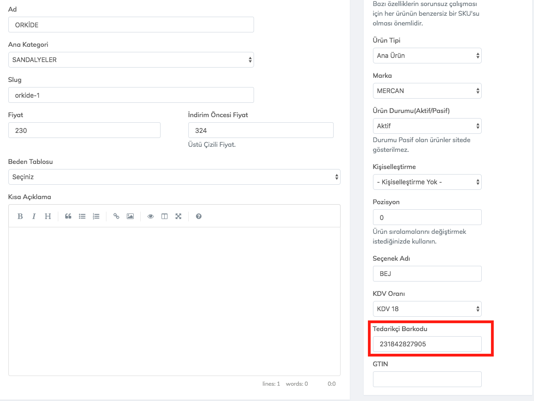
Task: Insert a blockquote in the editor
Action: [x=68, y=216]
